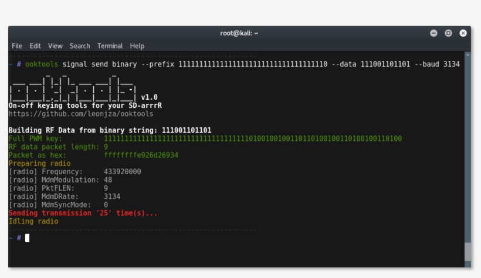Click the 'Preparing radio' line
Viewport: 481px width, 278px height.
[x=39, y=164]
